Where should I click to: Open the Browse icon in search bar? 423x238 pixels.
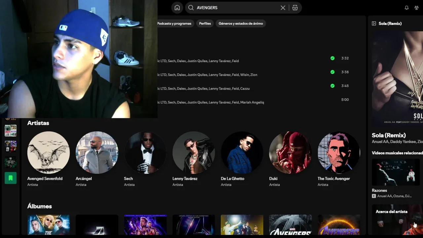pyautogui.click(x=295, y=8)
